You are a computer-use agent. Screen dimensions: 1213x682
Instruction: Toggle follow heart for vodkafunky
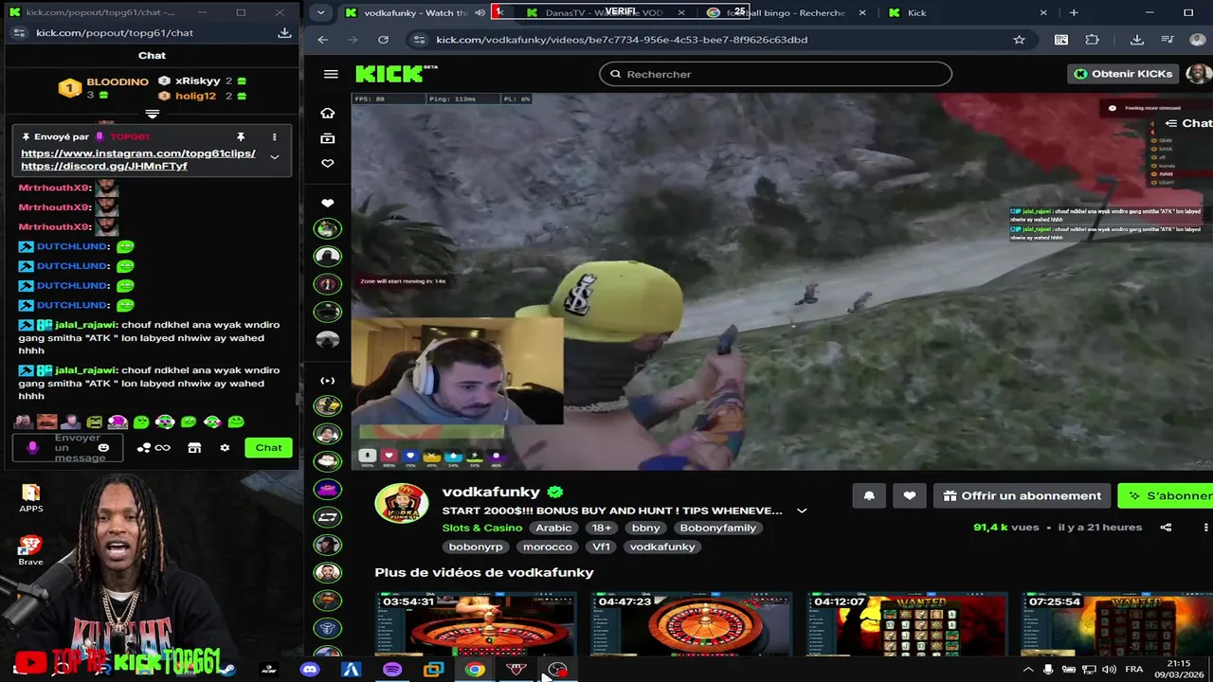pyautogui.click(x=909, y=495)
